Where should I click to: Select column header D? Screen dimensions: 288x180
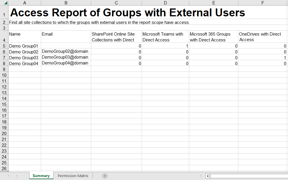(165, 2)
